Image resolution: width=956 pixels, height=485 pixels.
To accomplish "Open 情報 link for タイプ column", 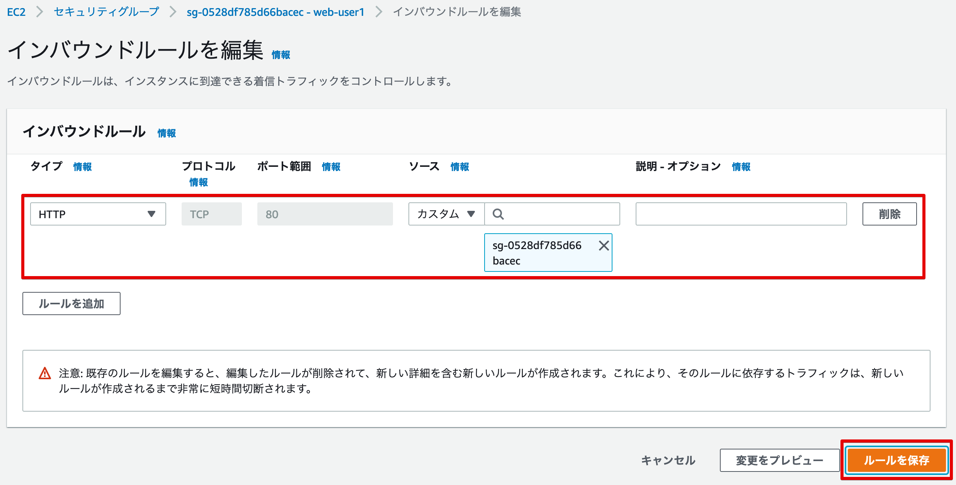I will [83, 167].
